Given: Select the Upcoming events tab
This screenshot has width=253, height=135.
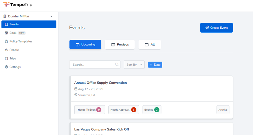Looking at the screenshot, I should tap(85, 45).
